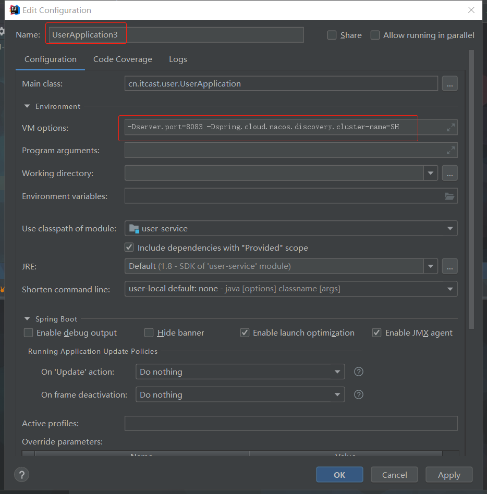Click the OK button
487x494 pixels.
339,475
